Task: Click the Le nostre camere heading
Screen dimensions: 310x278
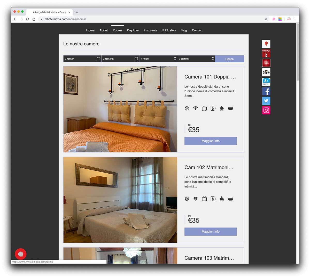Action: coord(81,44)
